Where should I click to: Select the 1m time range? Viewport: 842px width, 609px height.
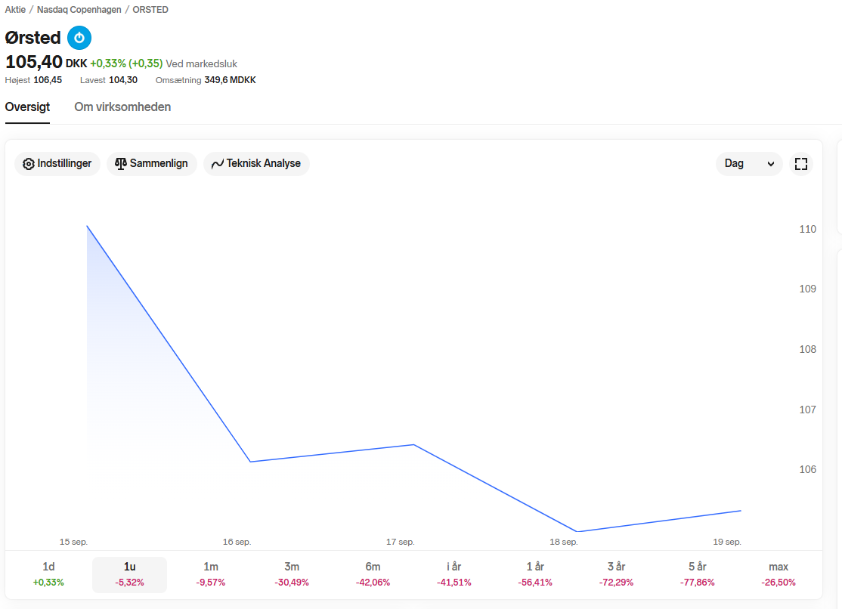(x=210, y=574)
